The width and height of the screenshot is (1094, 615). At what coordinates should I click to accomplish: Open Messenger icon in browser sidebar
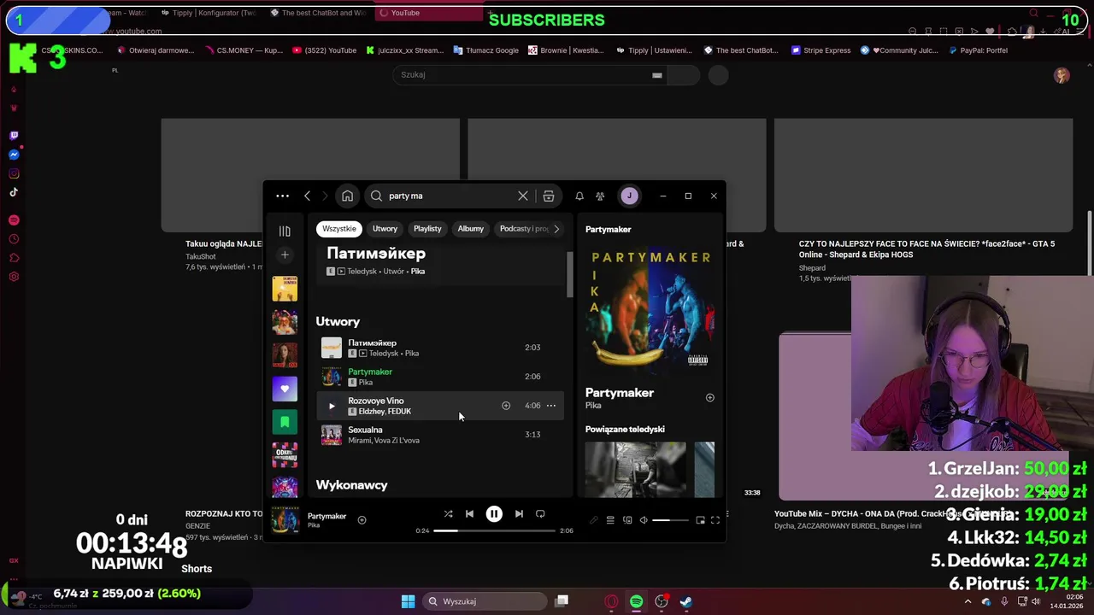[14, 155]
